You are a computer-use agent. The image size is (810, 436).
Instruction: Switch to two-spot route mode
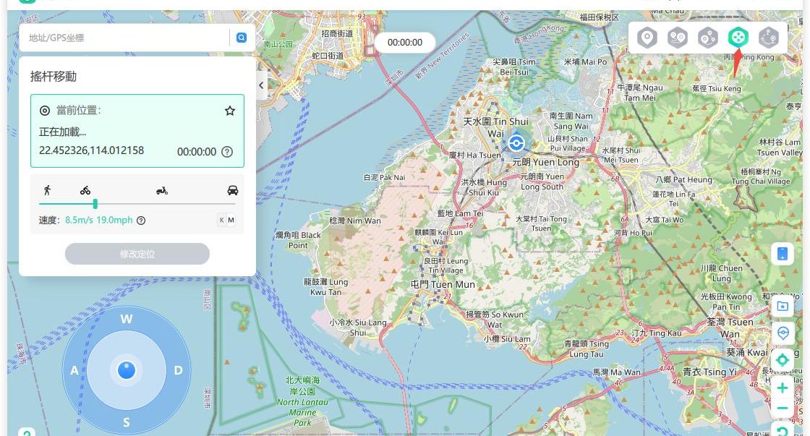click(x=677, y=37)
